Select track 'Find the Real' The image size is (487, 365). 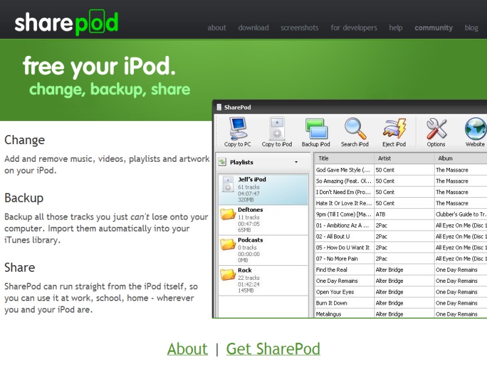click(x=331, y=269)
